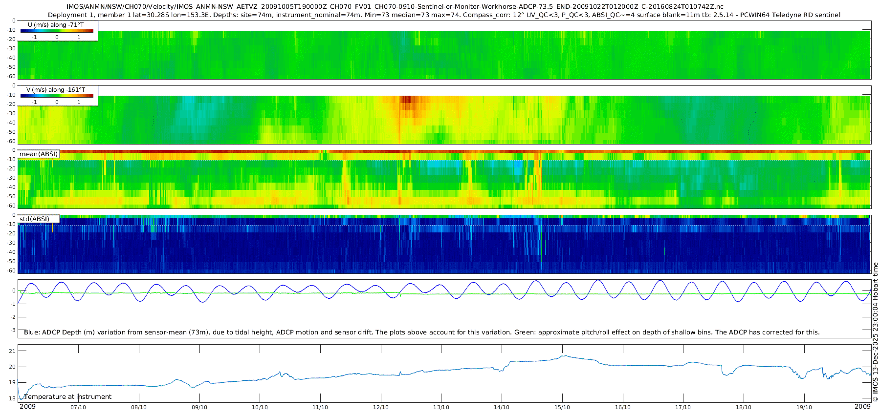880x415 pixels.
Task: Select the std(ABSI) panel label
Action: [x=34, y=219]
